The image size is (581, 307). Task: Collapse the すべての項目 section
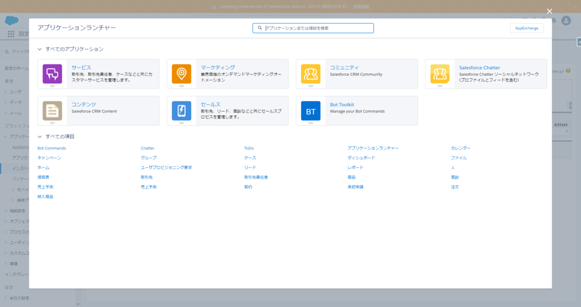tap(40, 136)
